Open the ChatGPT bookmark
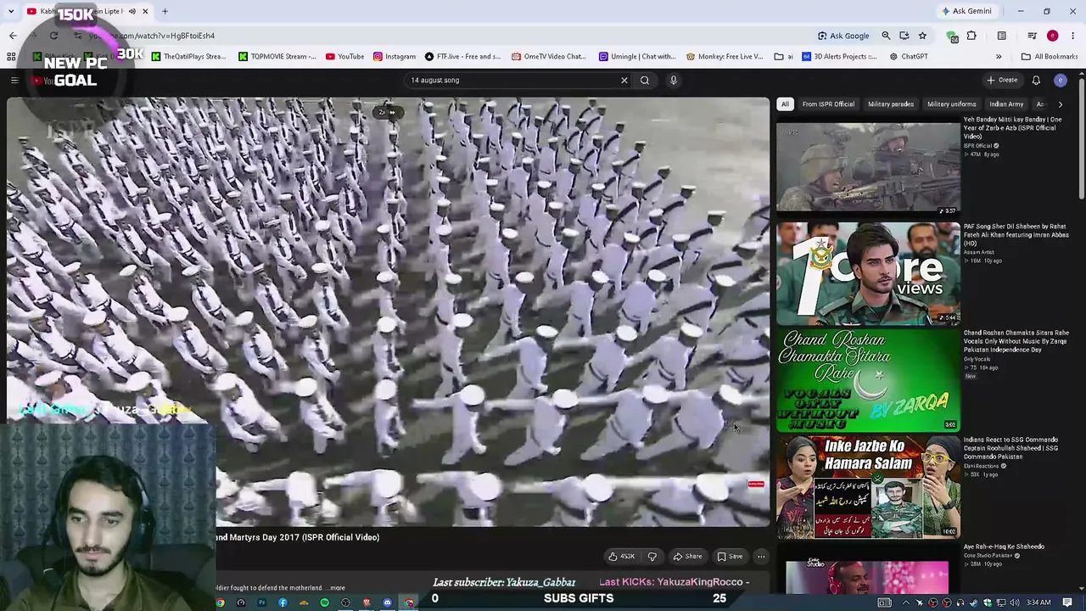The height and width of the screenshot is (611, 1086). [909, 57]
